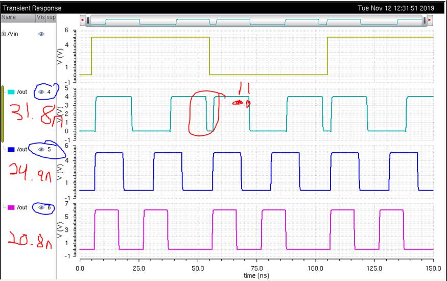
Task: Click the overview waveform scrollbar thumb
Action: [x=255, y=20]
